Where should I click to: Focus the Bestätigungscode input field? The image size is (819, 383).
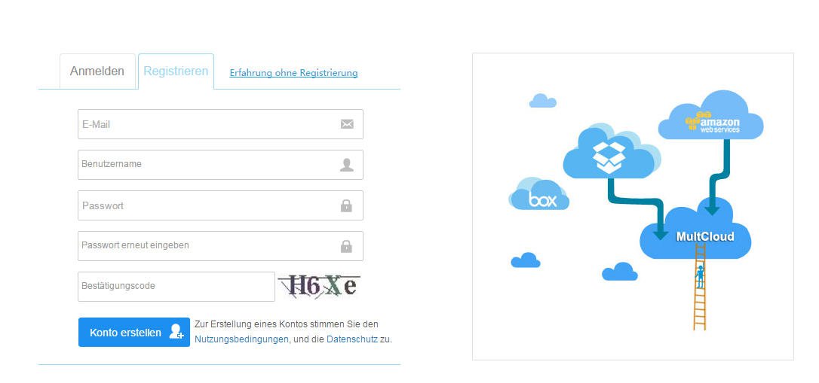176,287
